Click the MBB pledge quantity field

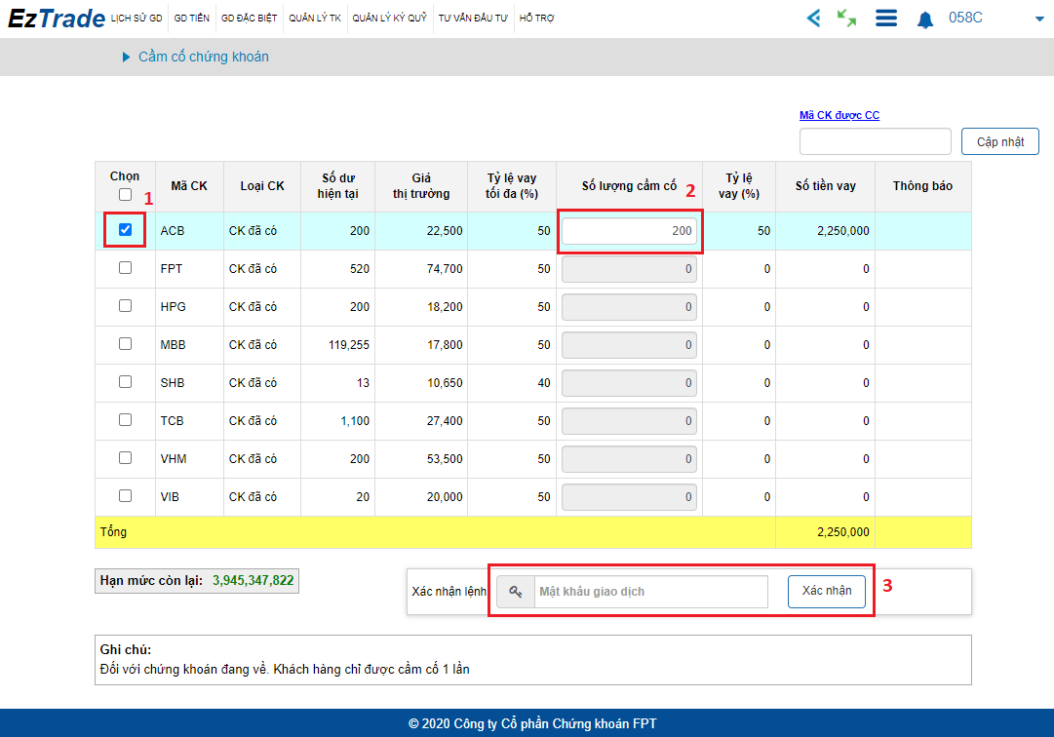tap(629, 345)
